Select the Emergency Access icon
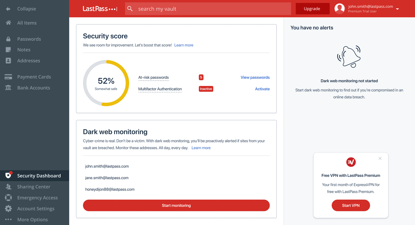 coord(9,197)
